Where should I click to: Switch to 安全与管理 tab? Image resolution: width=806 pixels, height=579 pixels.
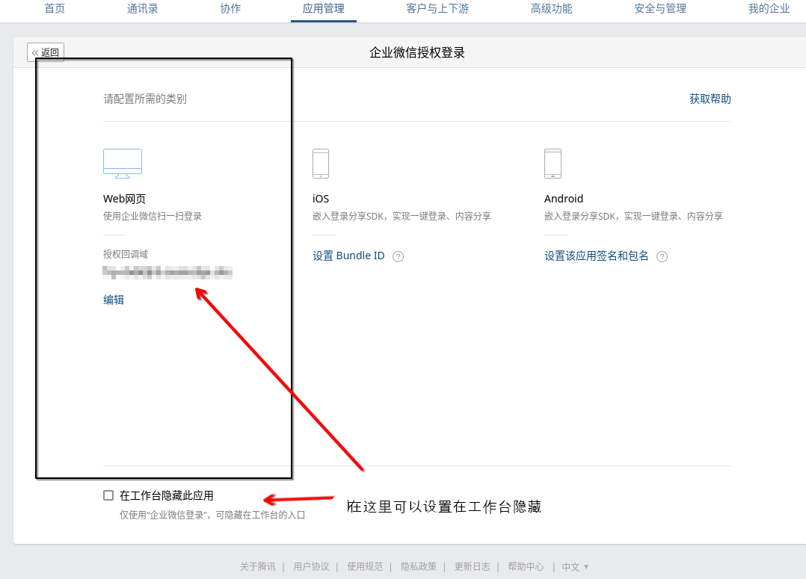659,9
